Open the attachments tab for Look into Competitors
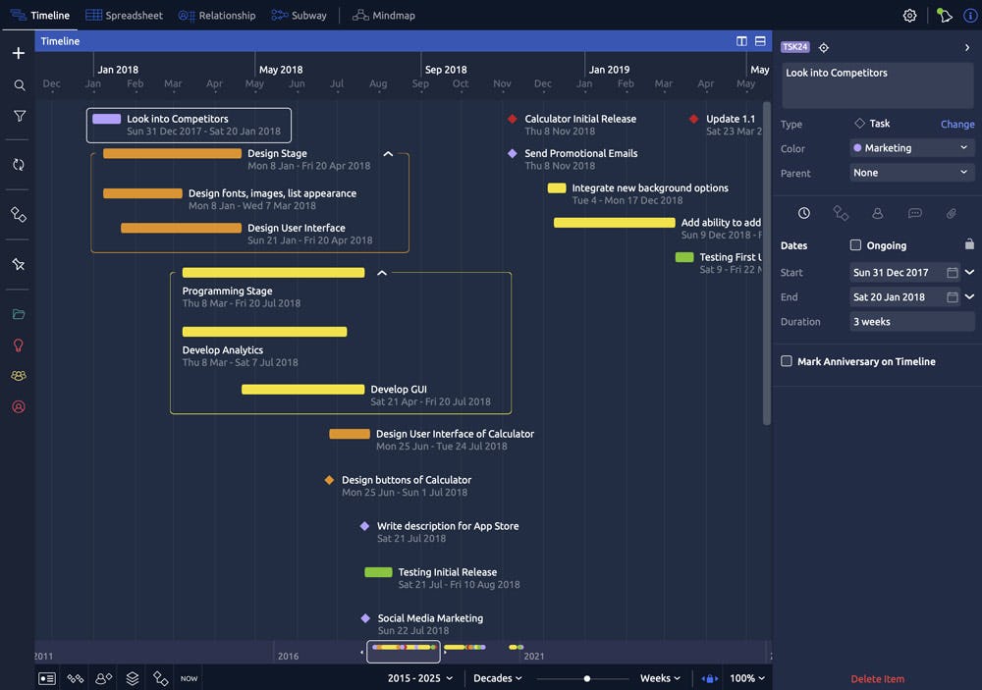This screenshot has height=690, width=982. (x=951, y=212)
